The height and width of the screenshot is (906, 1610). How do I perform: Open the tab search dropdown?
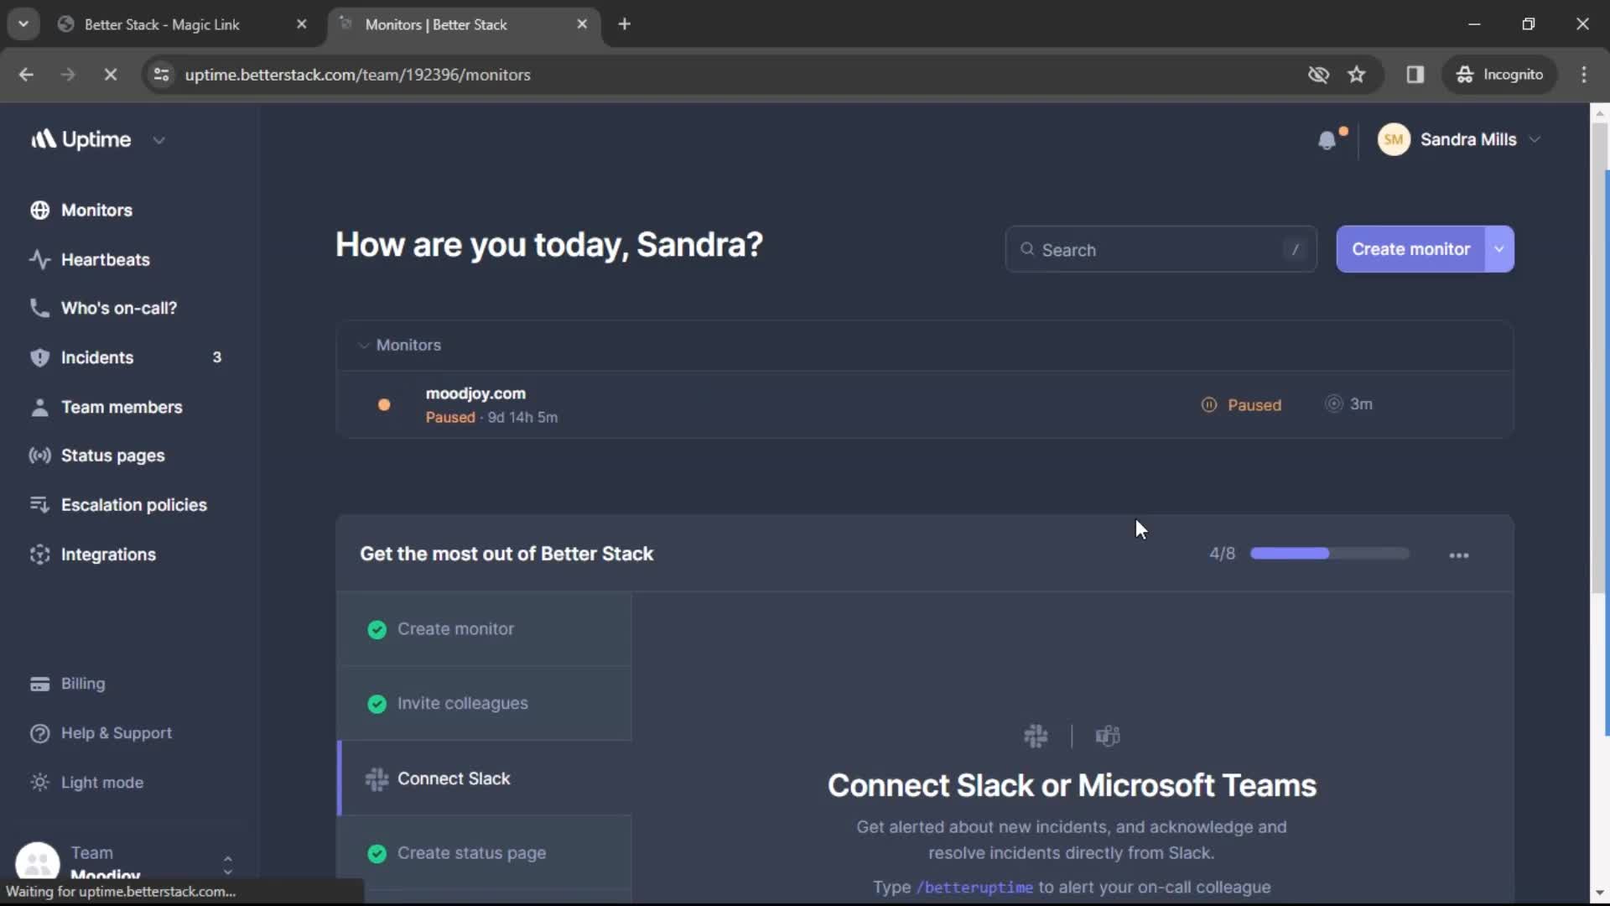point(23,24)
